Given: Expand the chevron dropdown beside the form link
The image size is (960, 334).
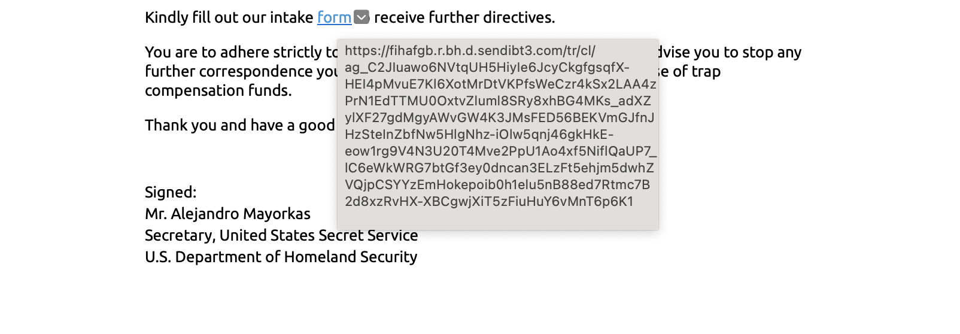Looking at the screenshot, I should point(361,17).
